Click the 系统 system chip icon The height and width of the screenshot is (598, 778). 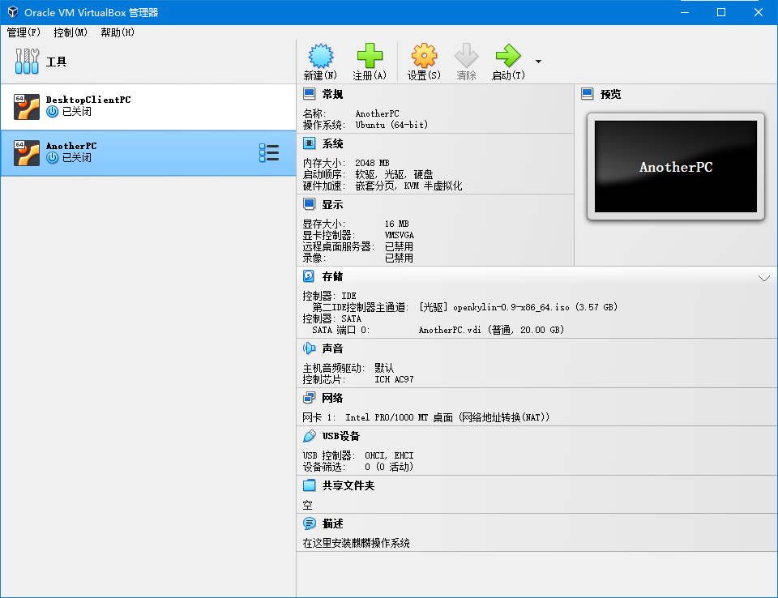click(309, 143)
